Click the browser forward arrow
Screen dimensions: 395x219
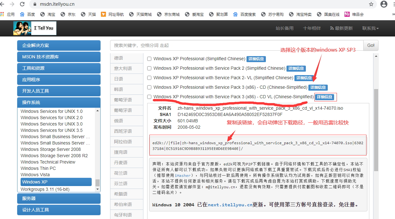(x=12, y=4)
